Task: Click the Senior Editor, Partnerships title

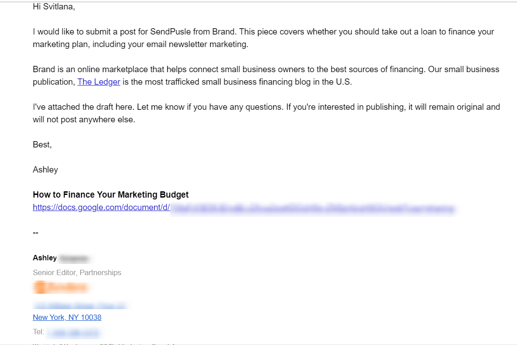Action: click(x=77, y=273)
